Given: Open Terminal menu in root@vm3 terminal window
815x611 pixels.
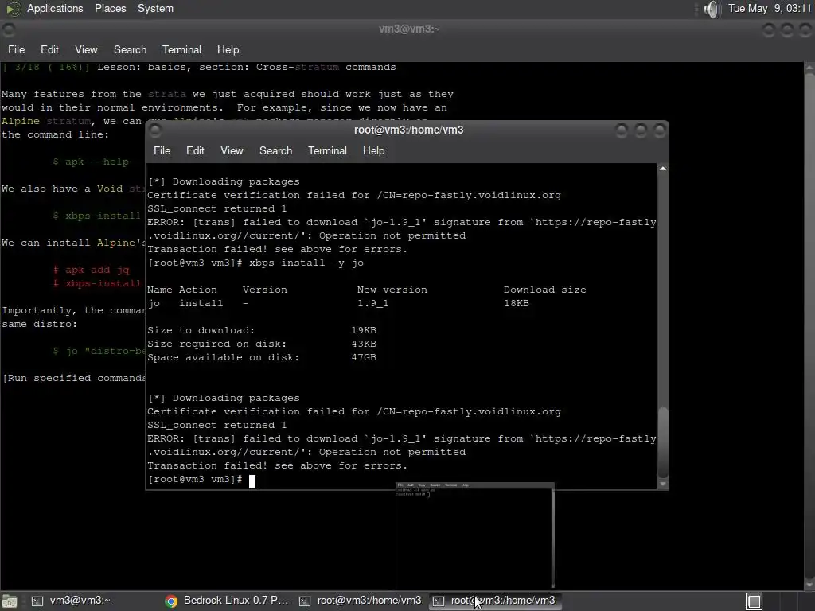Looking at the screenshot, I should (x=327, y=150).
